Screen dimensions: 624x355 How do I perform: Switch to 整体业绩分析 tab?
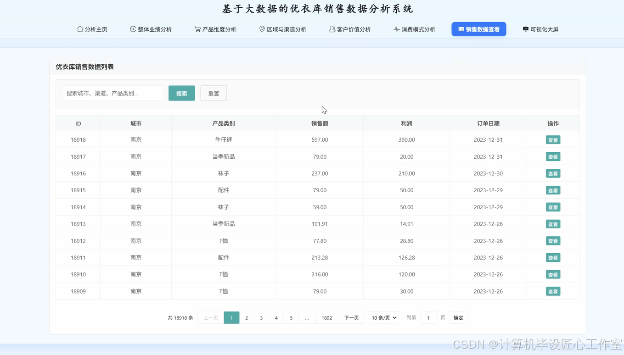click(x=151, y=29)
